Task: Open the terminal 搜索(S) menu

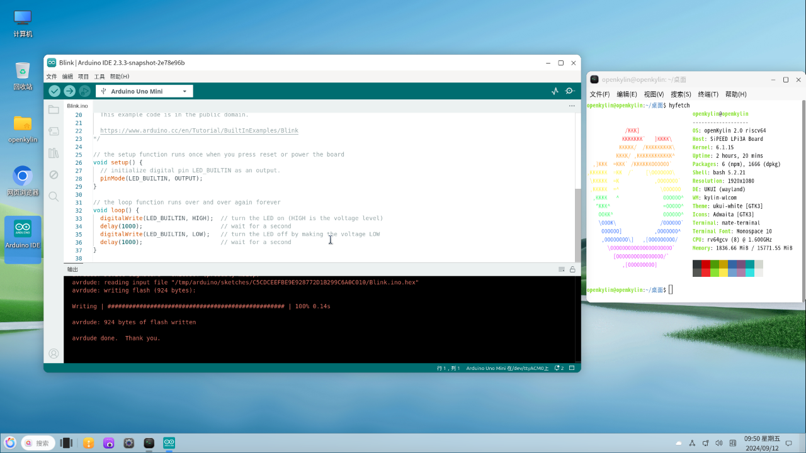Action: pyautogui.click(x=681, y=94)
